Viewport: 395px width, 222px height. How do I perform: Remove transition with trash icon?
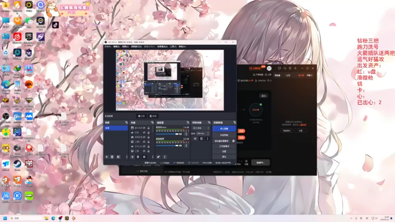201,139
